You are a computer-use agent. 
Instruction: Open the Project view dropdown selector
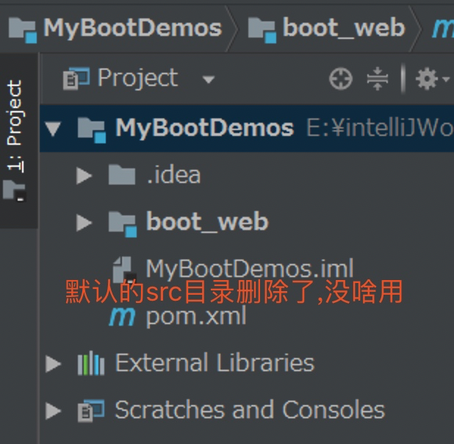(x=209, y=79)
